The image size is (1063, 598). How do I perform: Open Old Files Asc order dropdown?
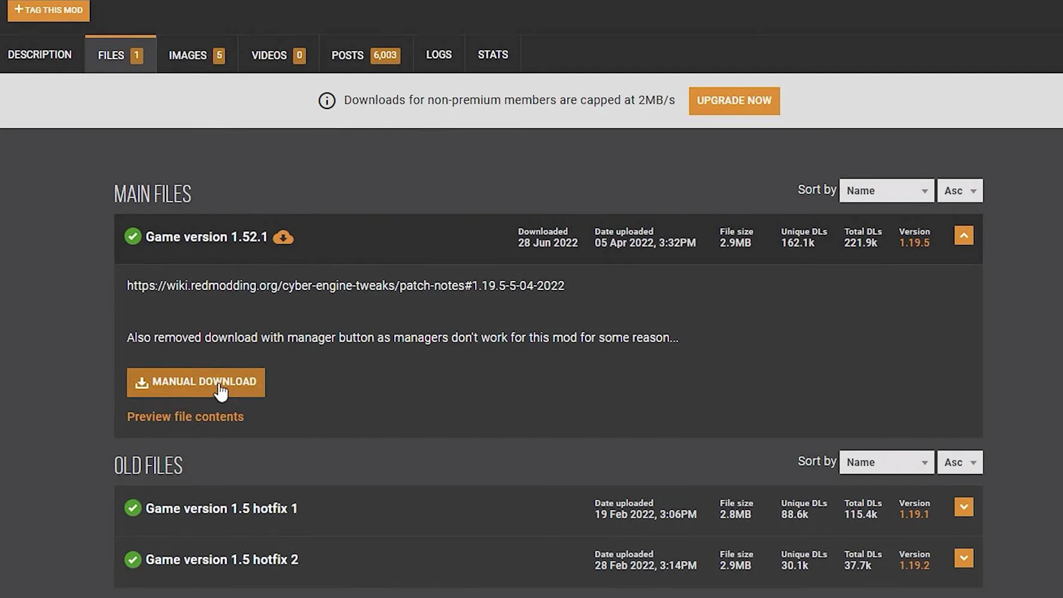tap(959, 462)
